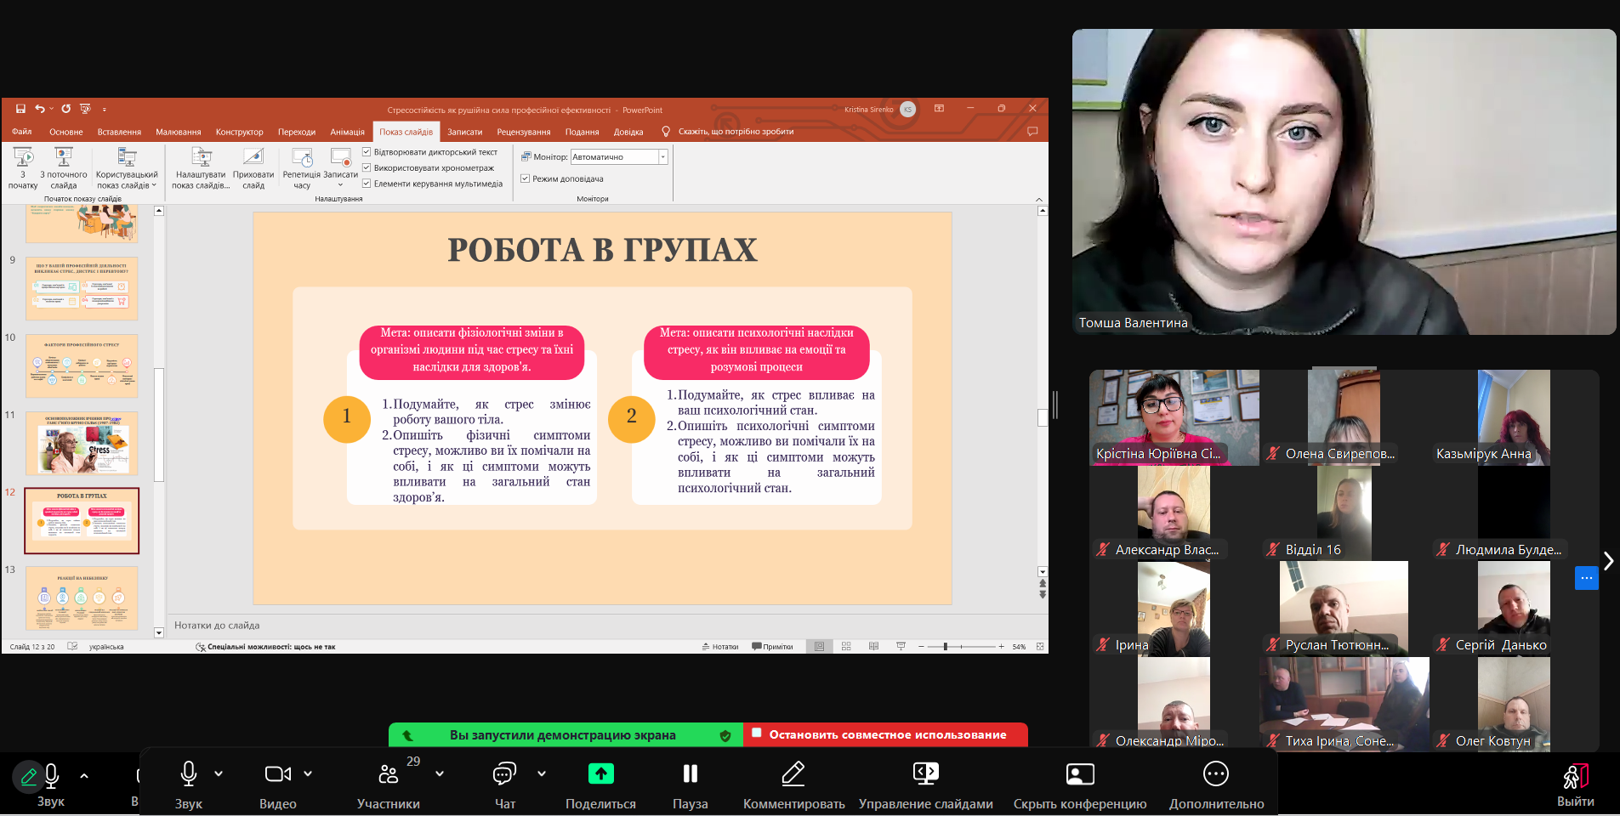
Task: Open the Чат chat icon
Action: pyautogui.click(x=504, y=773)
